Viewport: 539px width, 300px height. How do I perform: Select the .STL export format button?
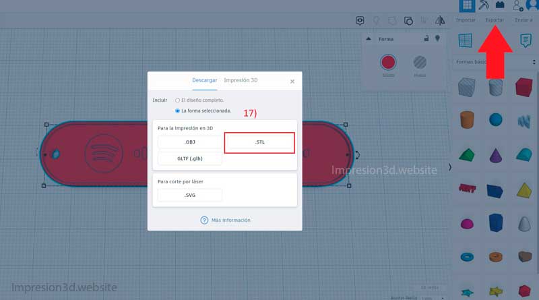click(259, 142)
